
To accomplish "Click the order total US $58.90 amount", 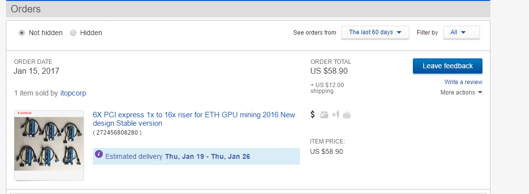I will pos(329,71).
